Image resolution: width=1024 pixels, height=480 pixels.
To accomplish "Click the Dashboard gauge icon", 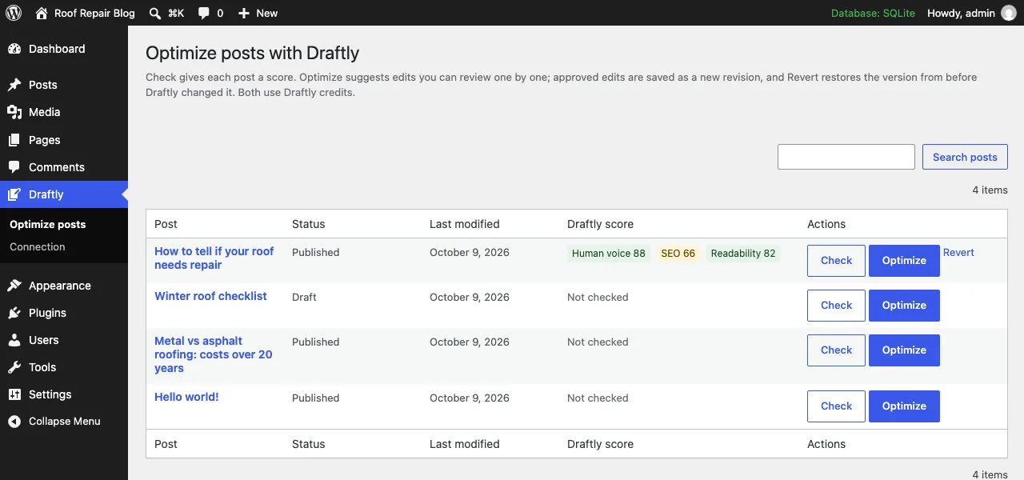I will pyautogui.click(x=14, y=49).
